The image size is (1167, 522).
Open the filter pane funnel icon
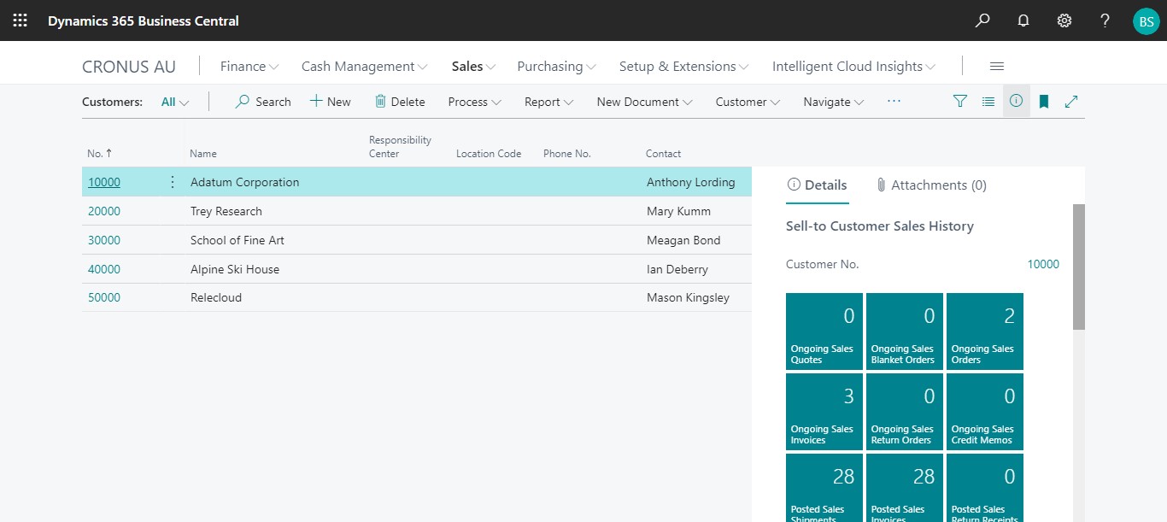pos(960,102)
